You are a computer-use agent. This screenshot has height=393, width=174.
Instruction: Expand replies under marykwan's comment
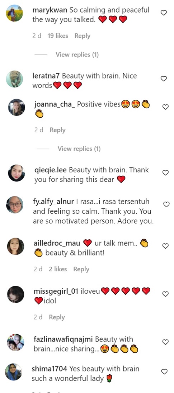coord(77,55)
